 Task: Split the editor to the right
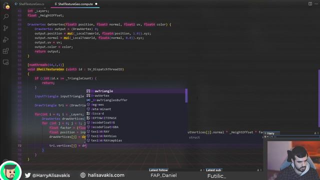(x=310, y=3)
